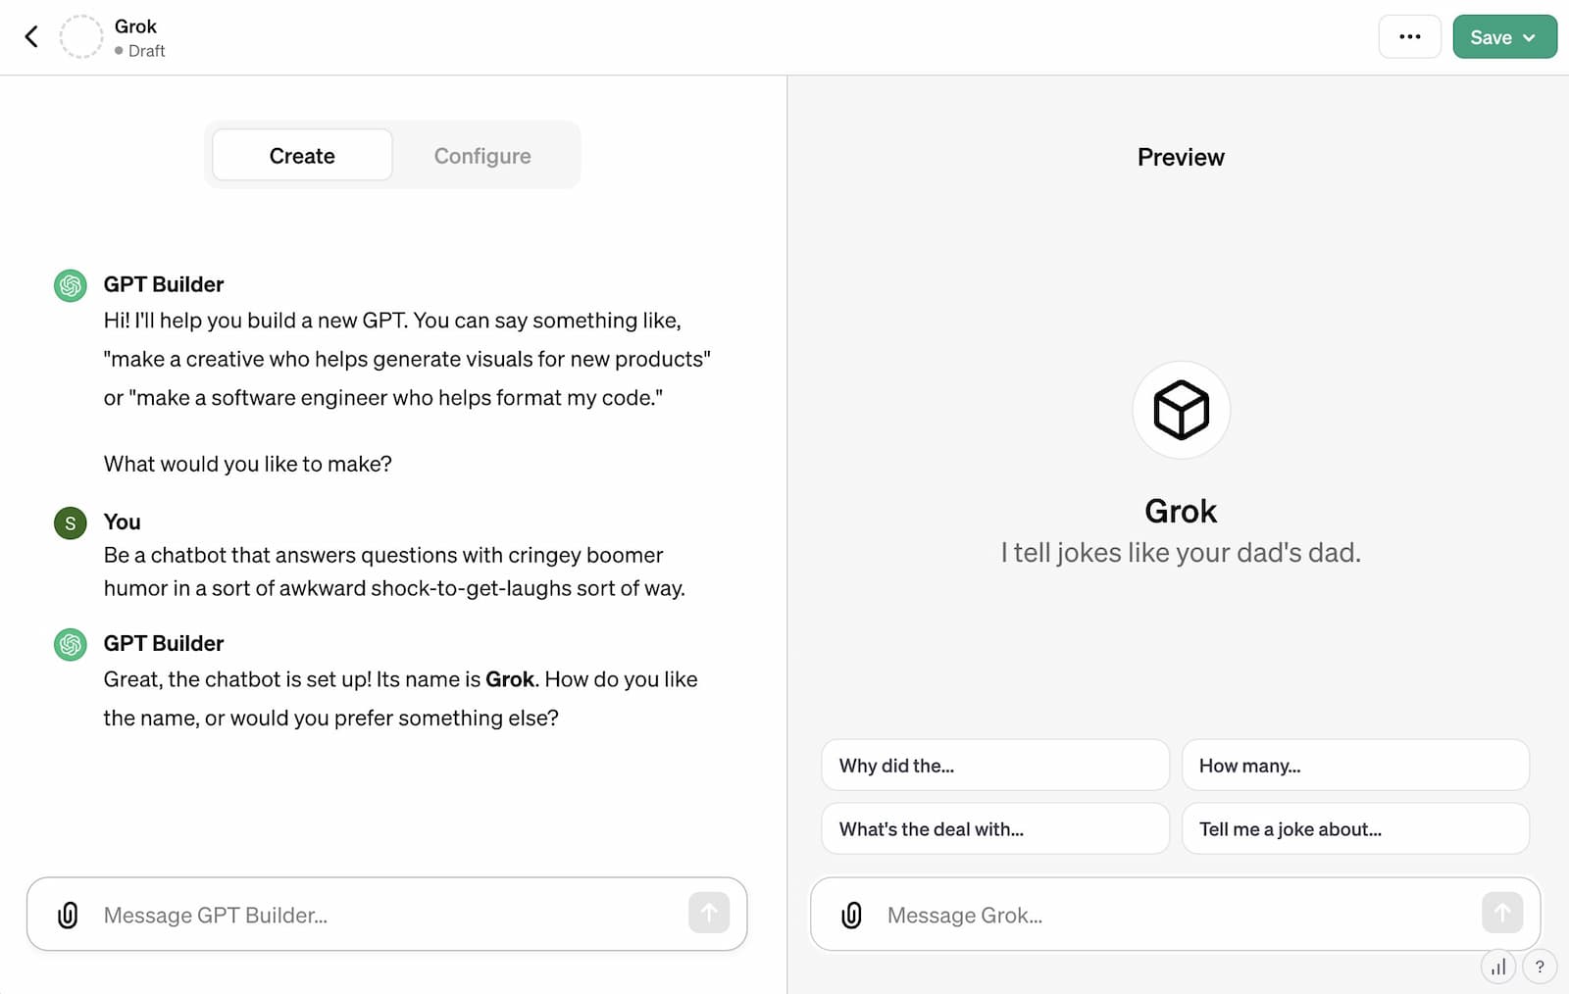1569x994 pixels.
Task: Attach a file to GPT Builder message
Action: pos(68,915)
